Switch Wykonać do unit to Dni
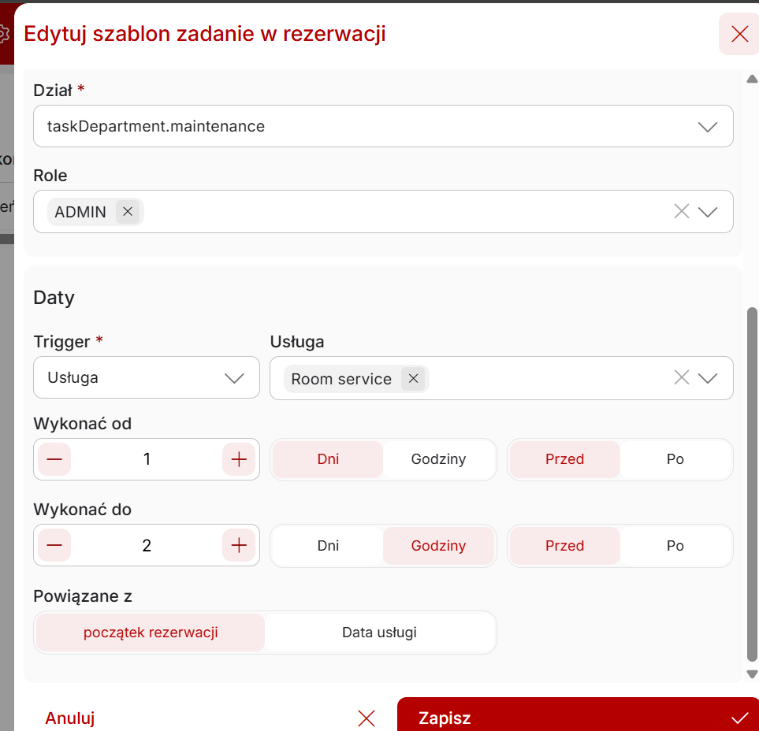 (x=328, y=546)
